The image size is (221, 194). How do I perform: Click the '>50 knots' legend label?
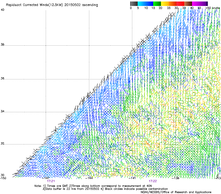click(x=212, y=8)
